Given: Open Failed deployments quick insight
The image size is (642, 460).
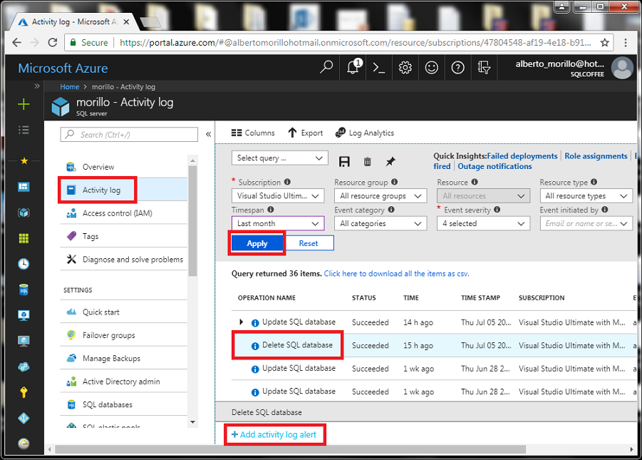Looking at the screenshot, I should (522, 156).
